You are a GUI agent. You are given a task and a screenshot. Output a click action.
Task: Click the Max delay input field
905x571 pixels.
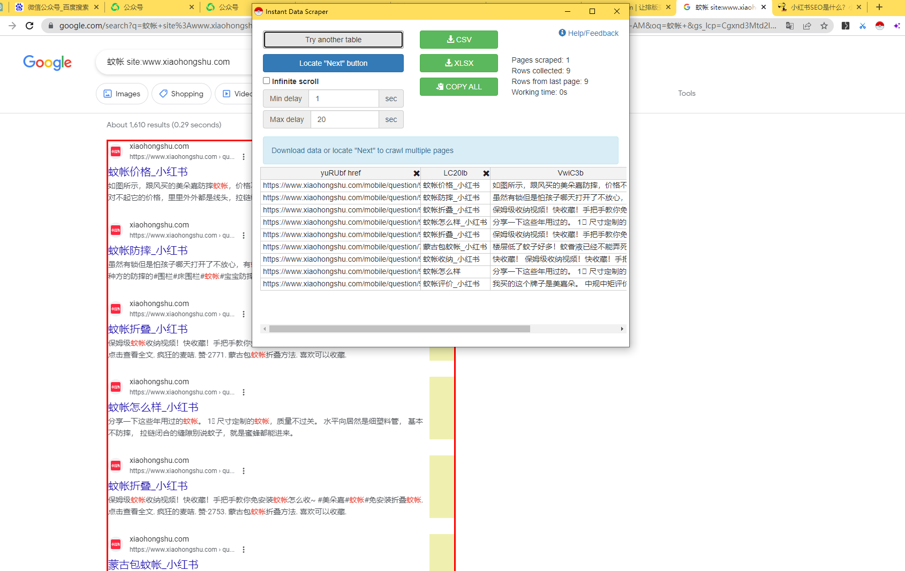point(344,119)
